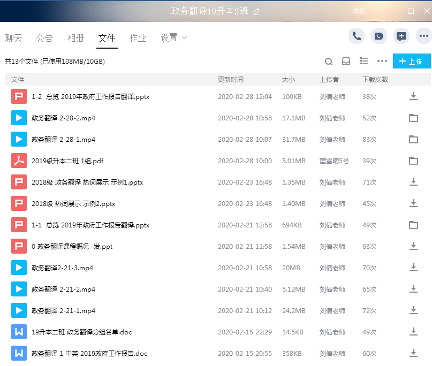Open the 作业 tab

pos(138,38)
